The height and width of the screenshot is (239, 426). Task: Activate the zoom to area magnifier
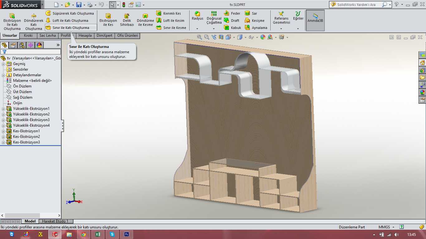207,37
